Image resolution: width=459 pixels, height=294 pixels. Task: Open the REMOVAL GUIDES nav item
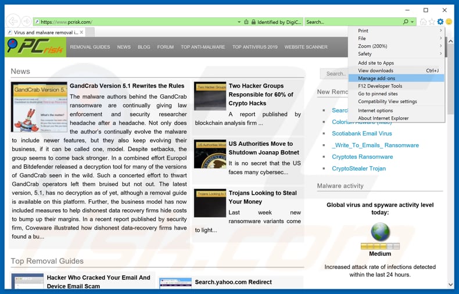90,47
